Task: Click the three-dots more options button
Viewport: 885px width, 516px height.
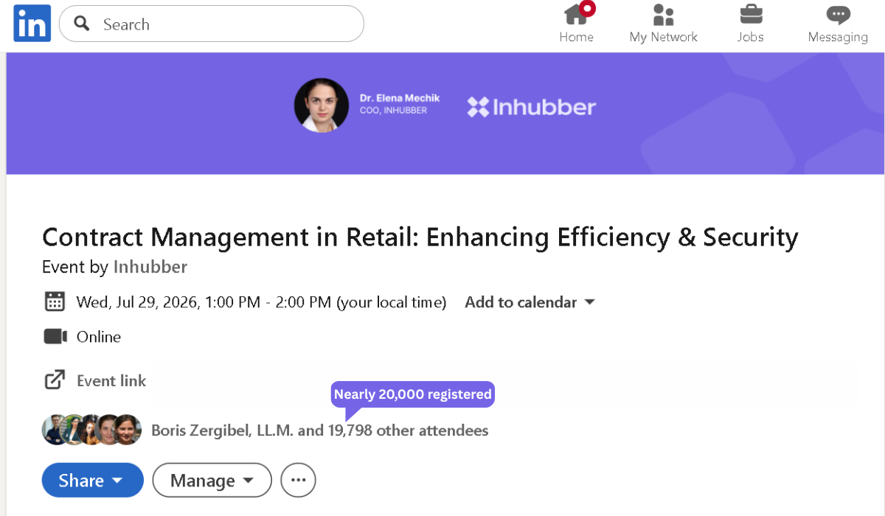Action: point(299,481)
